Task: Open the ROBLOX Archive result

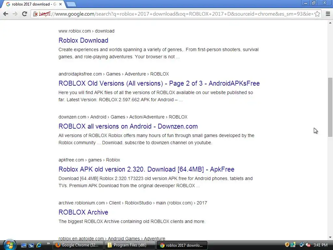Action: pos(83,212)
